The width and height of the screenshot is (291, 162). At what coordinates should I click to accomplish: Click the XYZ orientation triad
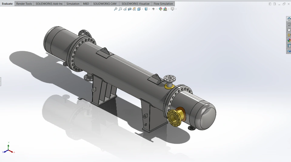8,148
